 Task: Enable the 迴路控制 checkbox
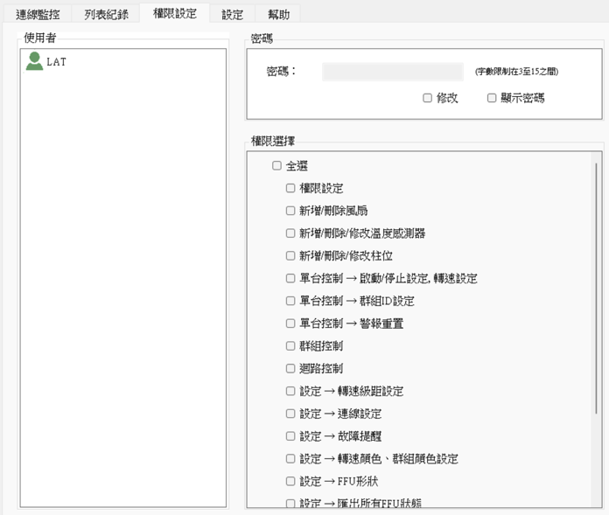pyautogui.click(x=290, y=368)
